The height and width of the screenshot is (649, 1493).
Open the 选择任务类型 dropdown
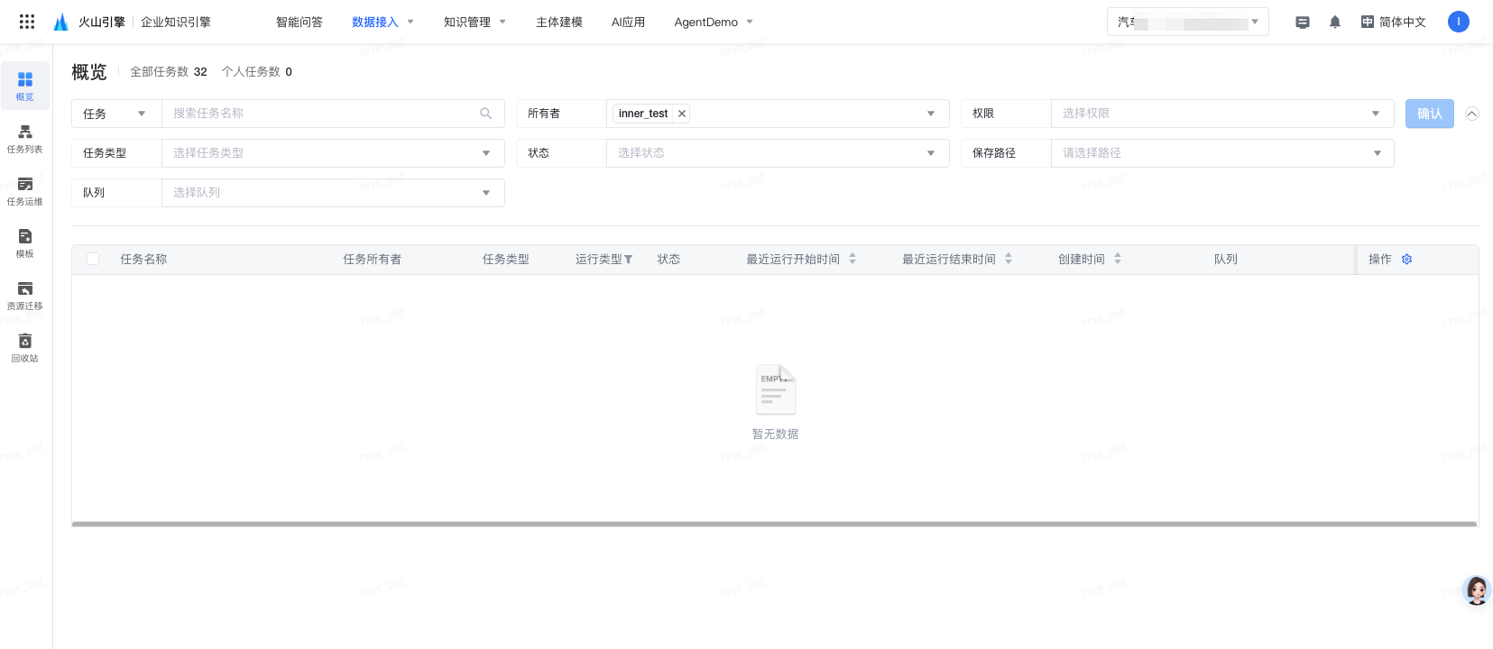(333, 153)
